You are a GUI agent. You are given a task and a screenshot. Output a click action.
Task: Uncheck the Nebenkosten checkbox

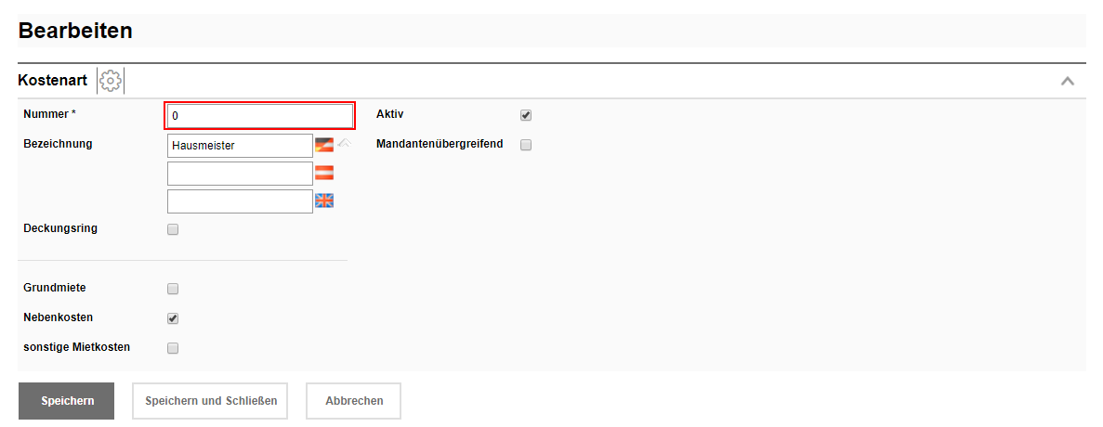pos(173,318)
